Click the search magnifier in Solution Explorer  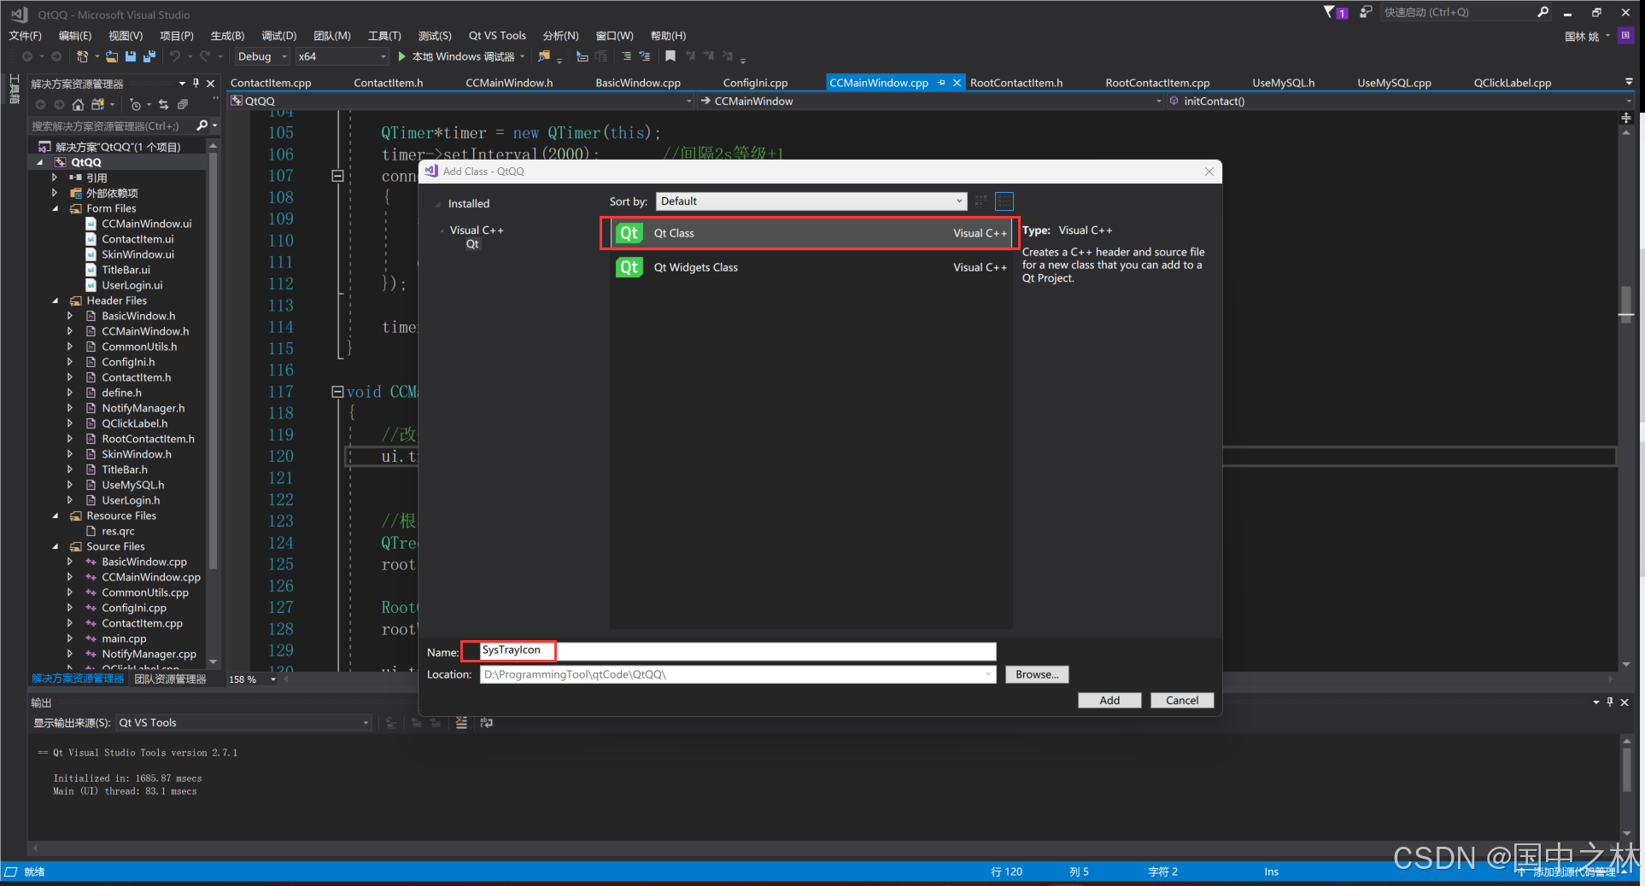click(x=202, y=125)
